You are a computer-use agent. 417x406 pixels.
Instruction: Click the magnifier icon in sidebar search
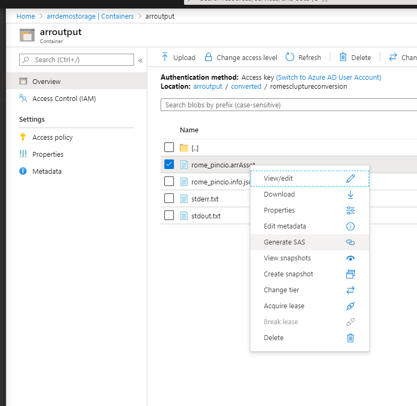(26, 60)
